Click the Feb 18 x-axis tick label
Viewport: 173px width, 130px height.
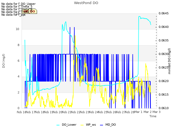click(39, 112)
